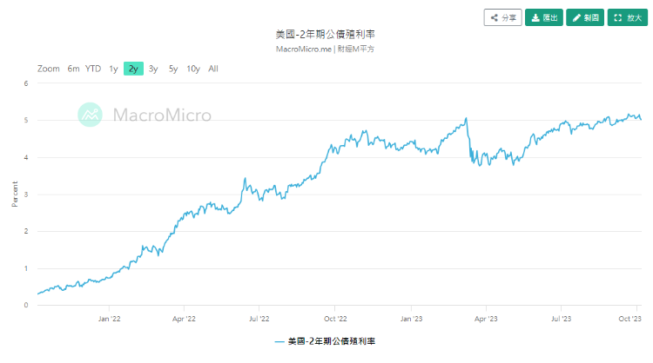Click the Jan '22 x-axis label
Image resolution: width=653 pixels, height=363 pixels.
(x=109, y=319)
